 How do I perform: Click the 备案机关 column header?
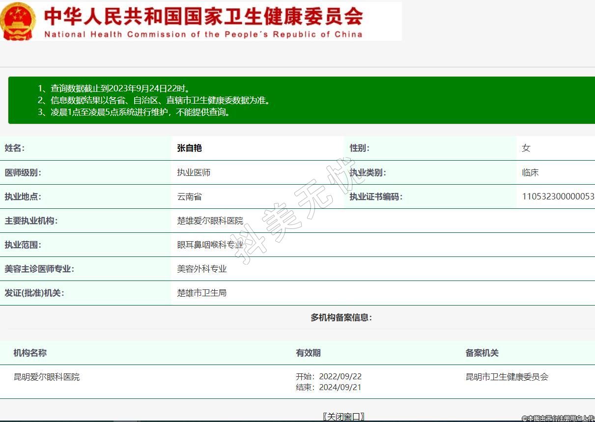tap(482, 353)
